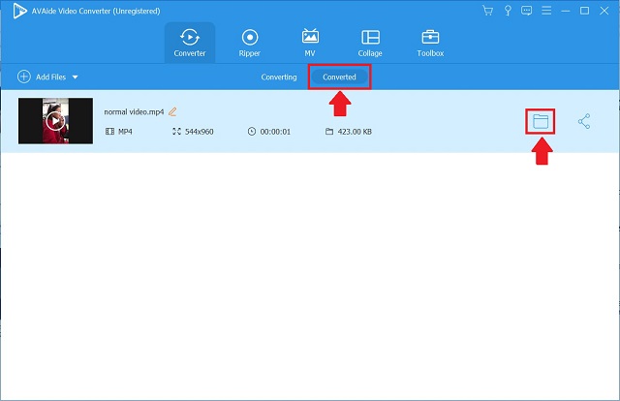Open the hamburger menu icon
Screen dimensions: 620x401
click(546, 11)
